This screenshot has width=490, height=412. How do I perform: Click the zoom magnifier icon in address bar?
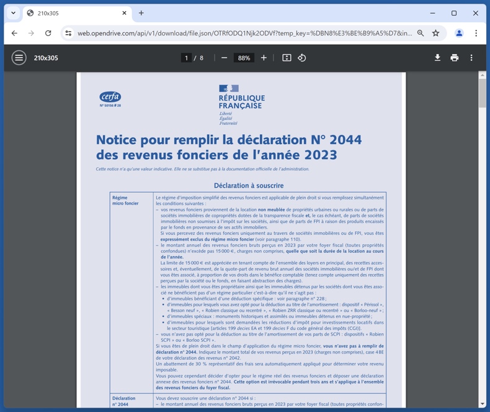pyautogui.click(x=421, y=33)
